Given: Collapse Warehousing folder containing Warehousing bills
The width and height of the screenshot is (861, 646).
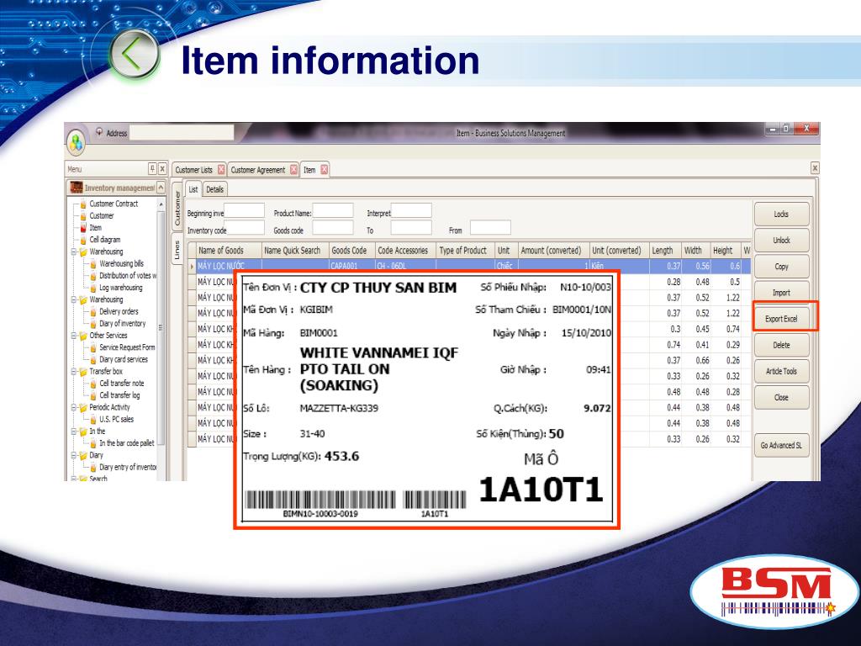Looking at the screenshot, I should pyautogui.click(x=74, y=252).
